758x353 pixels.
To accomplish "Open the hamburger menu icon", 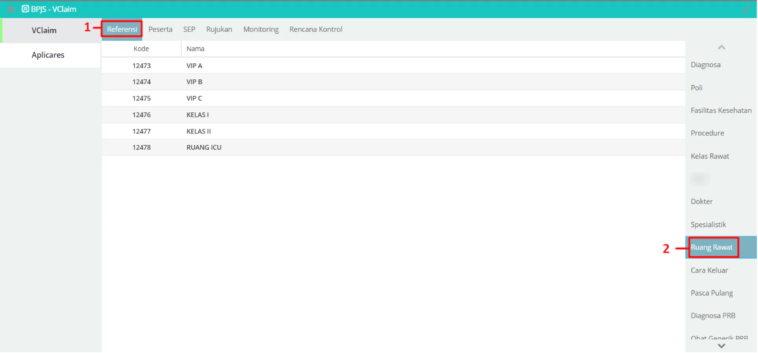I will click(11, 9).
